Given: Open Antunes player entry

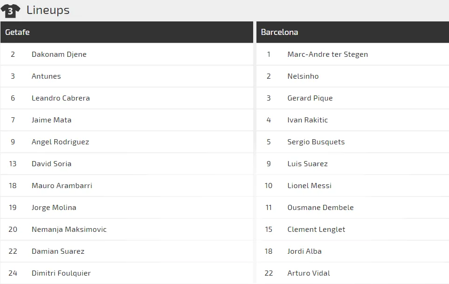Looking at the screenshot, I should tap(46, 76).
